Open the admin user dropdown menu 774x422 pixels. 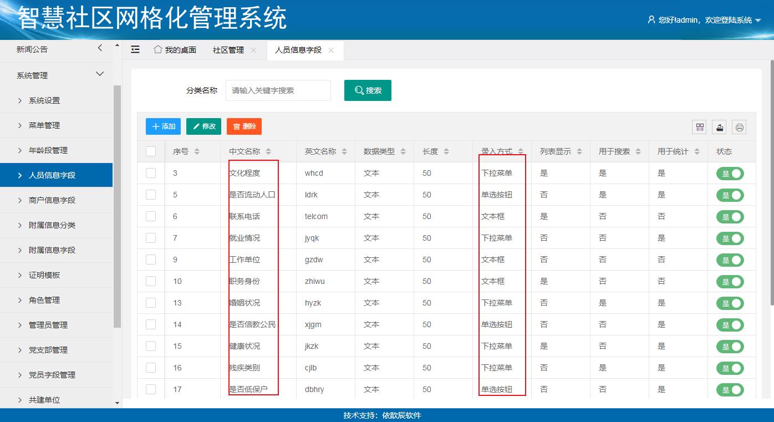coord(704,20)
